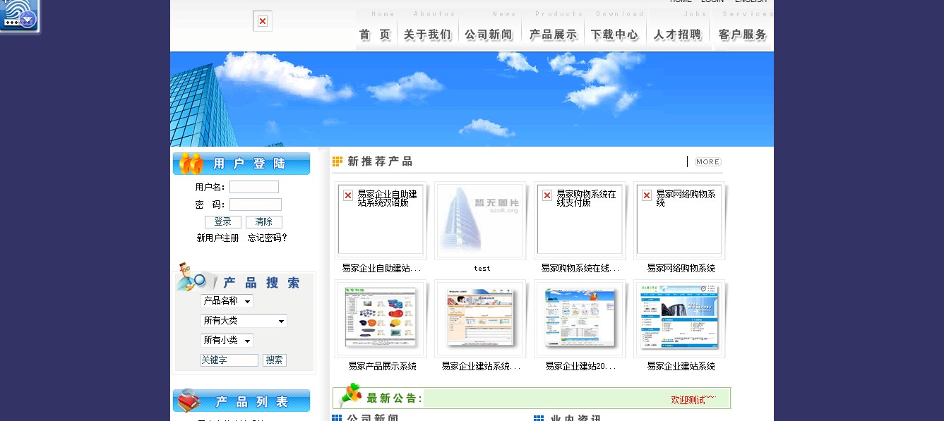
Task: Open the fingerprint widget in the top-left corner
Action: [19, 16]
